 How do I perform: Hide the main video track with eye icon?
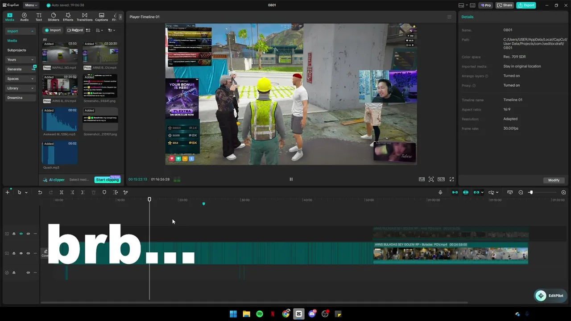[x=21, y=253]
